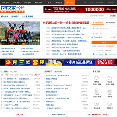Toggle the 下次自动登录 checkbox

click(x=92, y=37)
